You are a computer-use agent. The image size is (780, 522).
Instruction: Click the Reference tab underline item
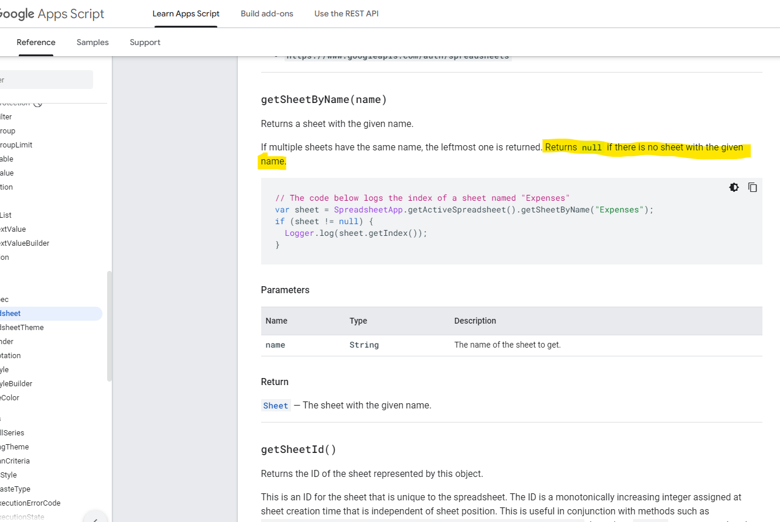36,42
